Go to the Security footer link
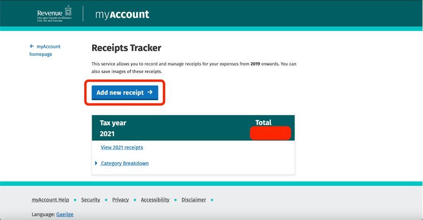This screenshot has height=220, width=423. (91, 200)
